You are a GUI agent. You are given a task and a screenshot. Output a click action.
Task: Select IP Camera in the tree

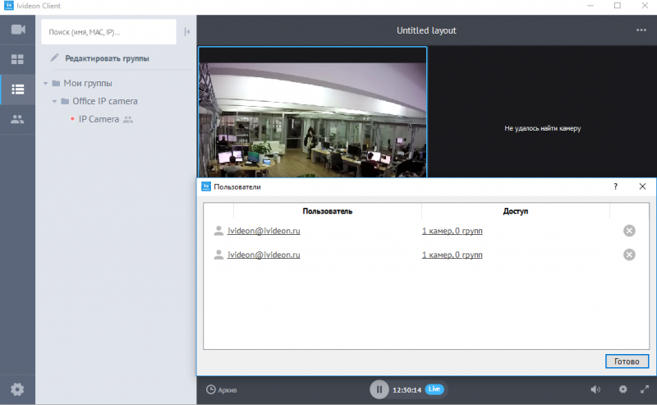[x=99, y=119]
